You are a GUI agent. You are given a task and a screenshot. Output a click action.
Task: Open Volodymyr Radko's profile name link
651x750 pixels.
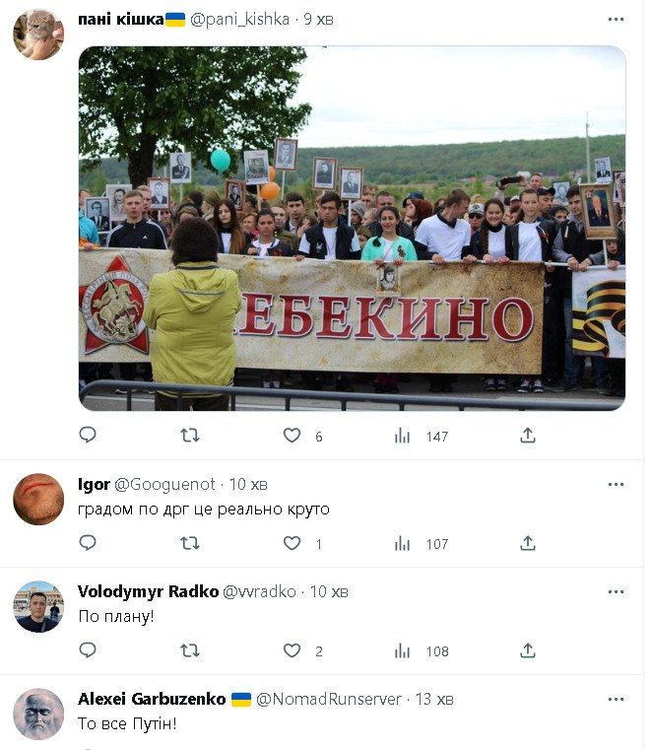[x=148, y=591]
